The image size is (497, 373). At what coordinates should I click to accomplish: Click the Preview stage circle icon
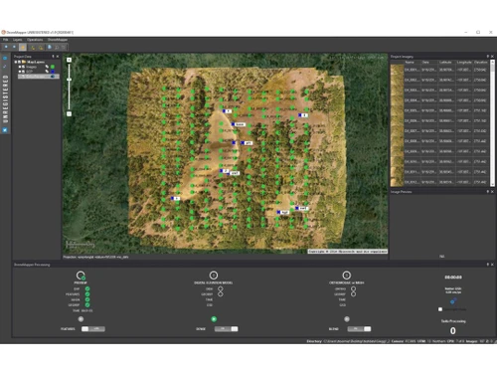pos(81,276)
